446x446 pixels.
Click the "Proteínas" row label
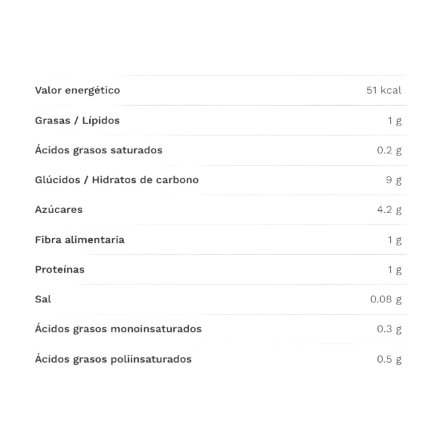point(60,270)
